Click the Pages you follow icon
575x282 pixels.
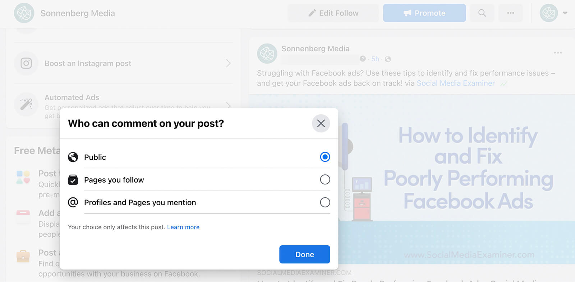(73, 180)
